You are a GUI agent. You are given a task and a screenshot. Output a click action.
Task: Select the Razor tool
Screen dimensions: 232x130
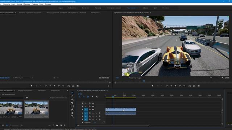point(72,103)
